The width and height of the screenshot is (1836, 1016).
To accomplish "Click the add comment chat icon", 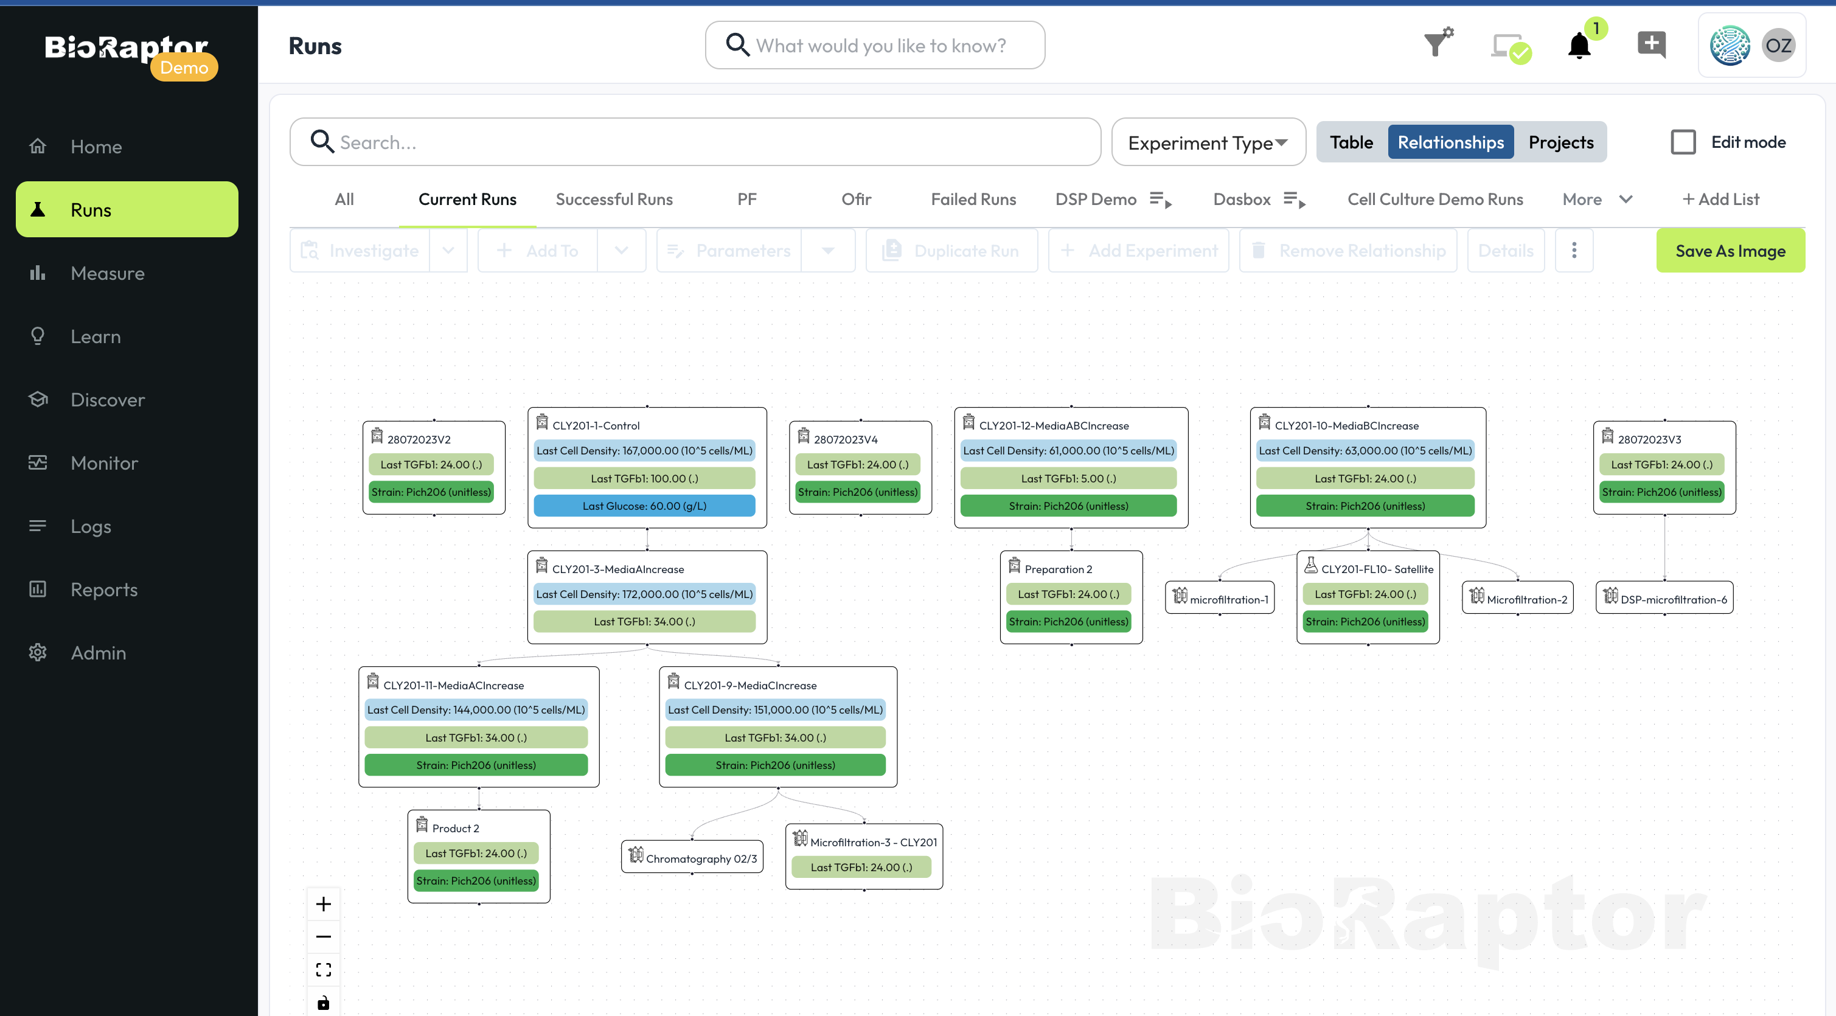I will pos(1650,45).
